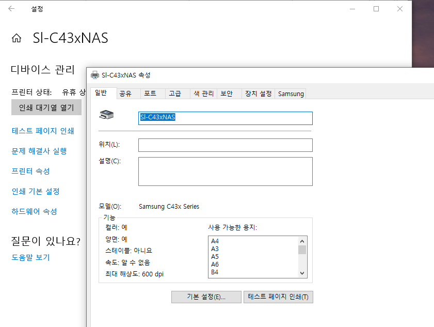Click the 설명(C) text area
Viewport: 434px width, 327px height.
[226, 172]
